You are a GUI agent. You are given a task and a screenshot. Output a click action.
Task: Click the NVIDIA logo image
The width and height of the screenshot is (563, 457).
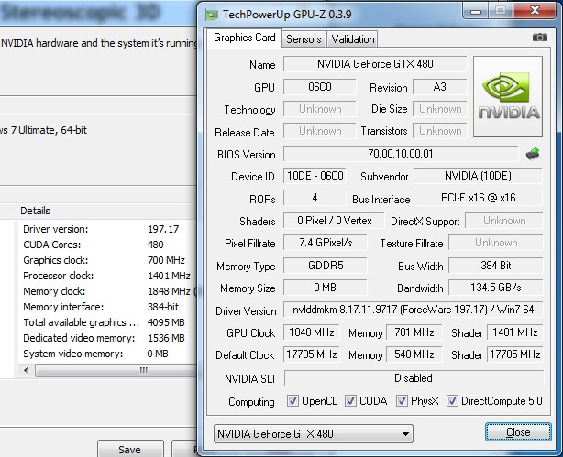(x=508, y=96)
